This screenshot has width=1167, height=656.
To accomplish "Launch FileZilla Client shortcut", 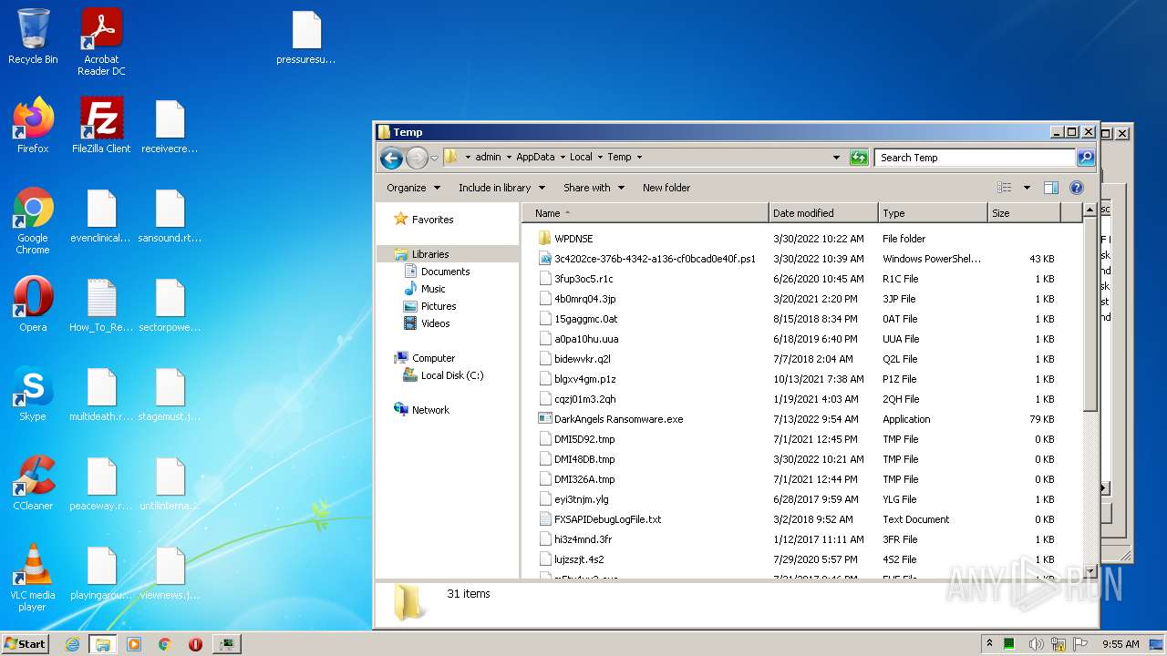I will coord(101,125).
